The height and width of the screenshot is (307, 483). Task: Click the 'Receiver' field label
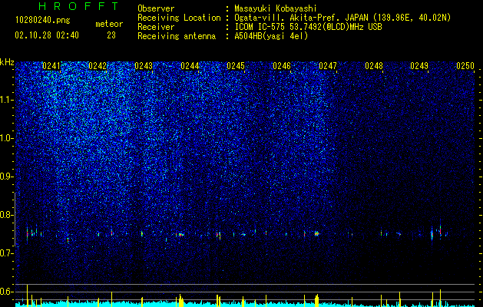pyautogui.click(x=156, y=27)
